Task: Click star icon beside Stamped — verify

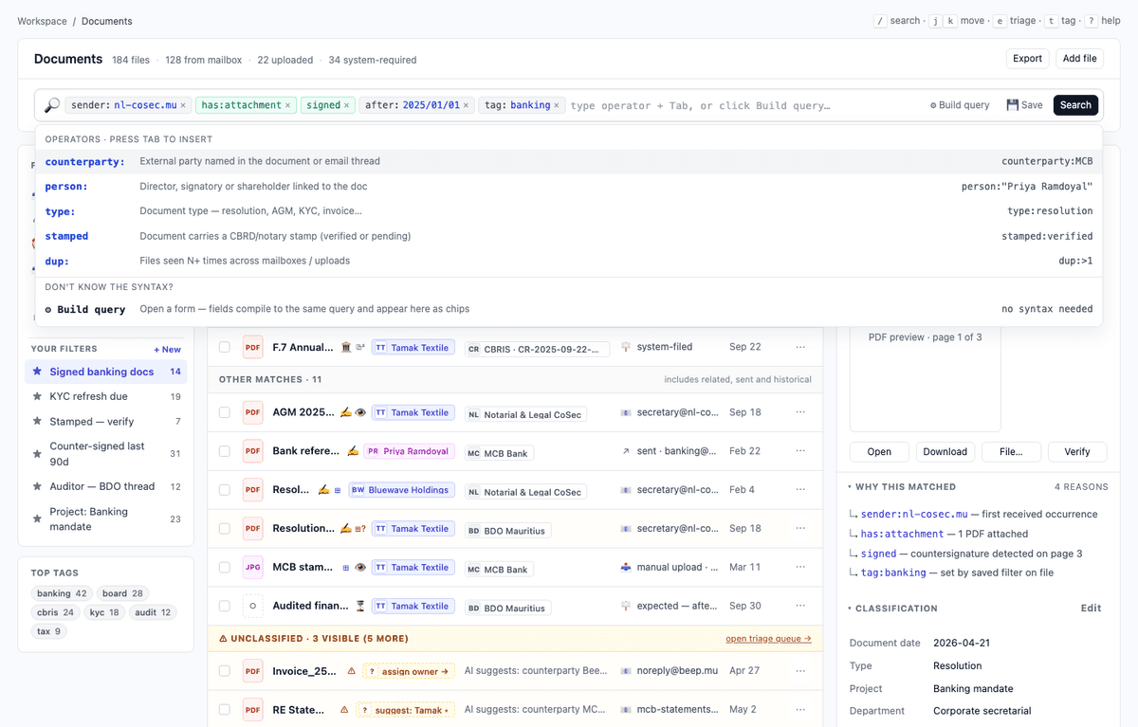Action: tap(37, 422)
